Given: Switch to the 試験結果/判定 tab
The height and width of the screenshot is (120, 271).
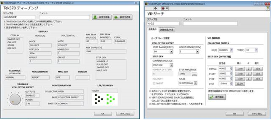Looking at the screenshot, I should (166, 30).
